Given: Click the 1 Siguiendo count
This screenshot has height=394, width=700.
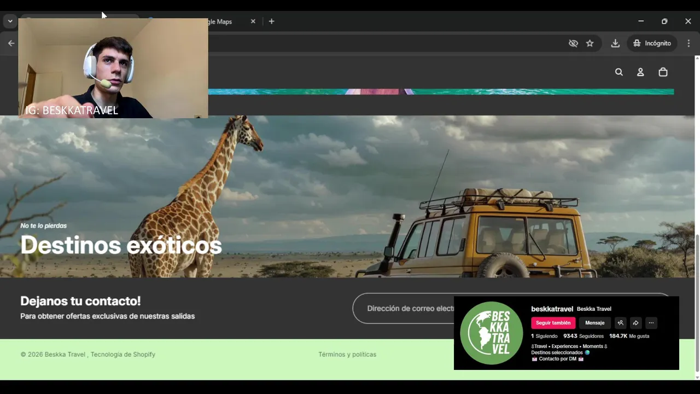Looking at the screenshot, I should click(544, 336).
